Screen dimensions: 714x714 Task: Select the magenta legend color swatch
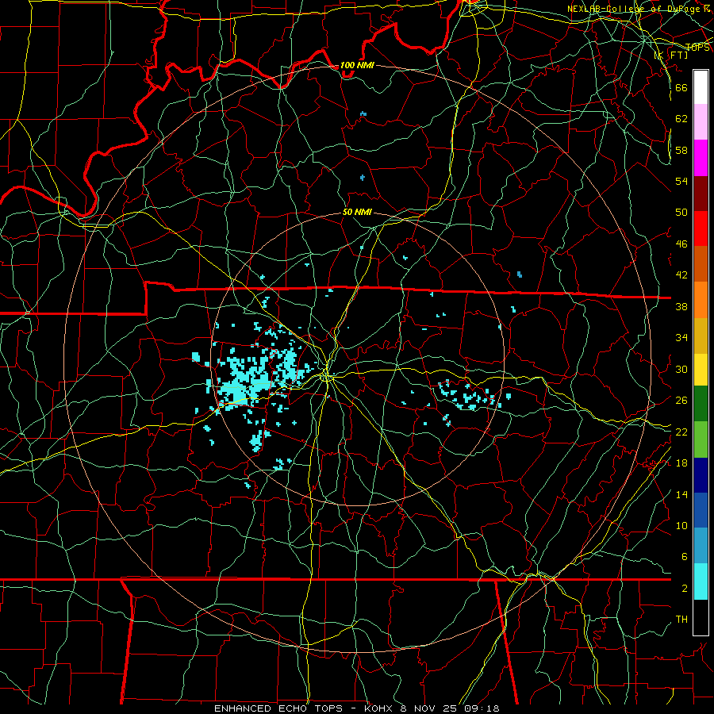tap(701, 158)
